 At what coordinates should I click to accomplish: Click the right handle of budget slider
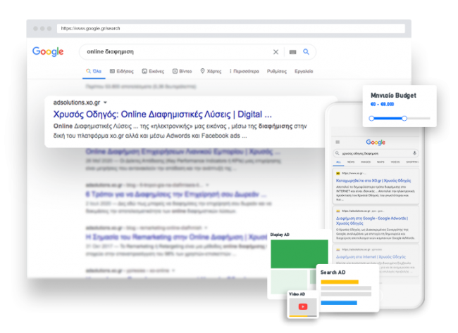404,118
